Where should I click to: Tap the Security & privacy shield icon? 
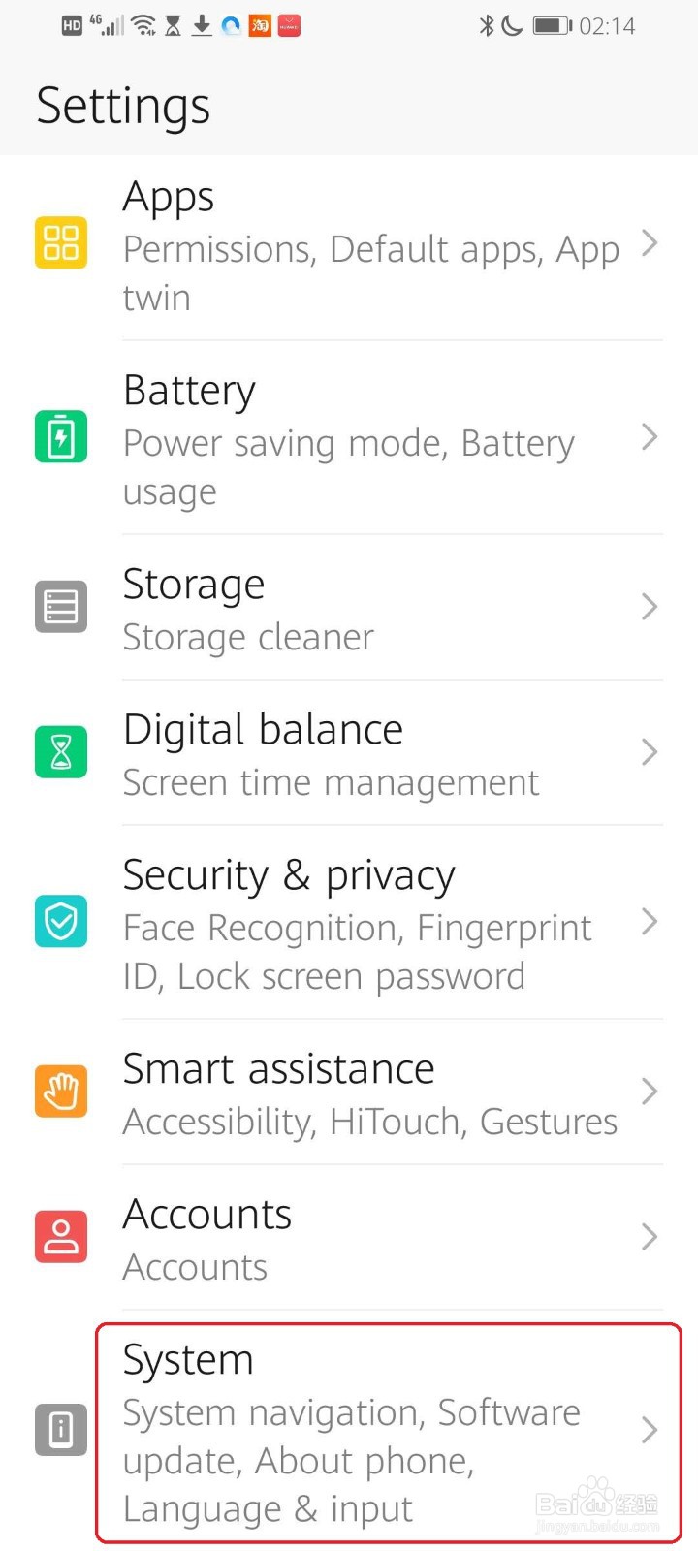point(61,921)
